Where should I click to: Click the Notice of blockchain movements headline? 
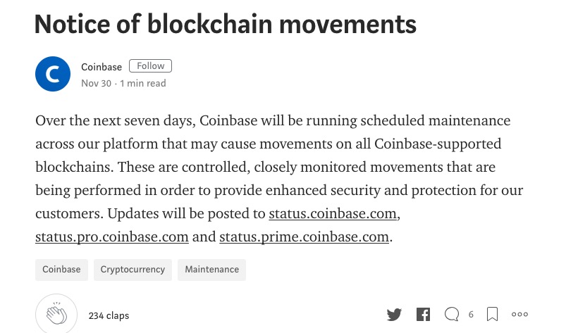pyautogui.click(x=226, y=25)
